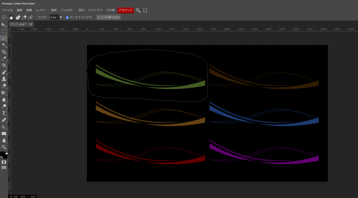Toggle the アンチエイリアス checkbox
Image resolution: width=358 pixels, height=198 pixels.
(67, 17)
